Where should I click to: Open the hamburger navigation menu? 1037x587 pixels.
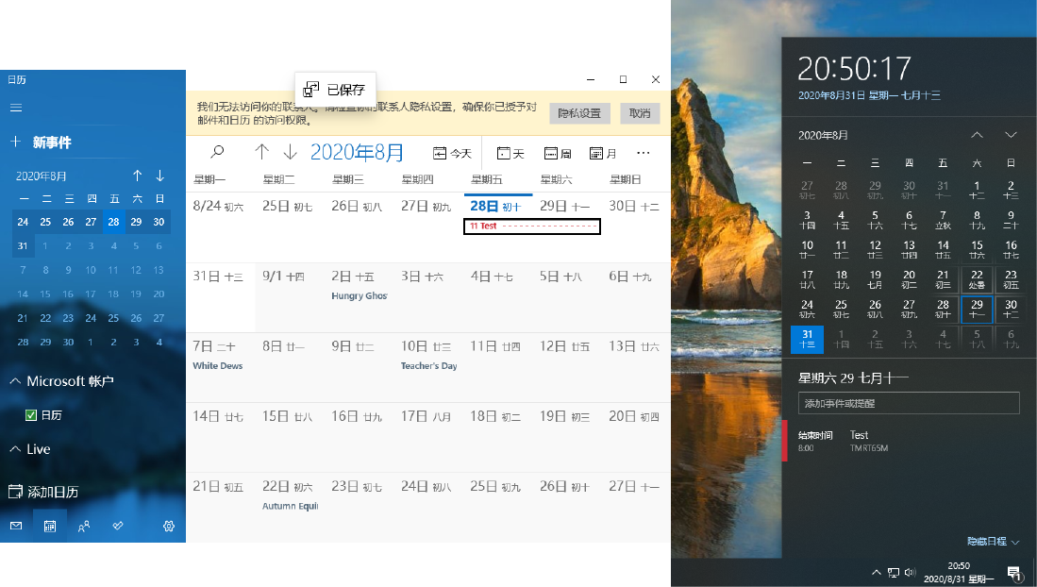coord(16,108)
